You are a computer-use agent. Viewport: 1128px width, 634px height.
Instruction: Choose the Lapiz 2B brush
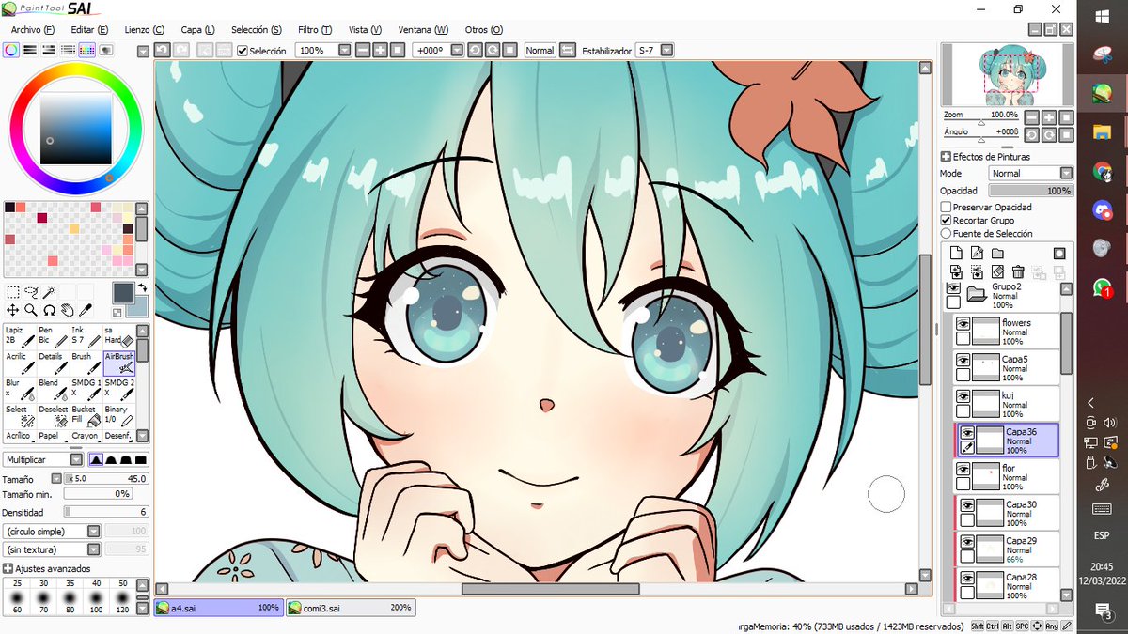tap(19, 337)
